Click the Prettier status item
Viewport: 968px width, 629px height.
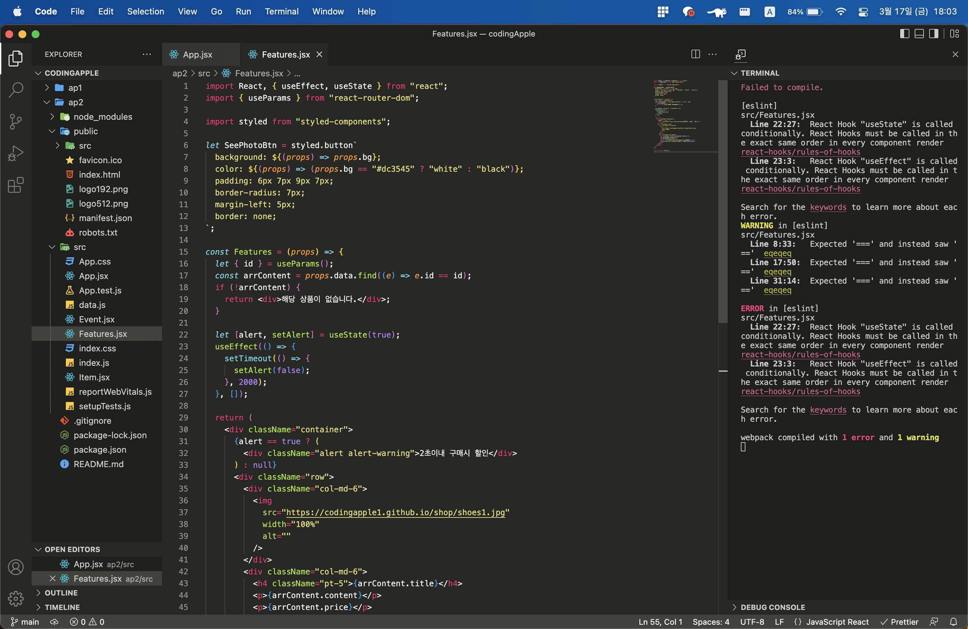899,622
